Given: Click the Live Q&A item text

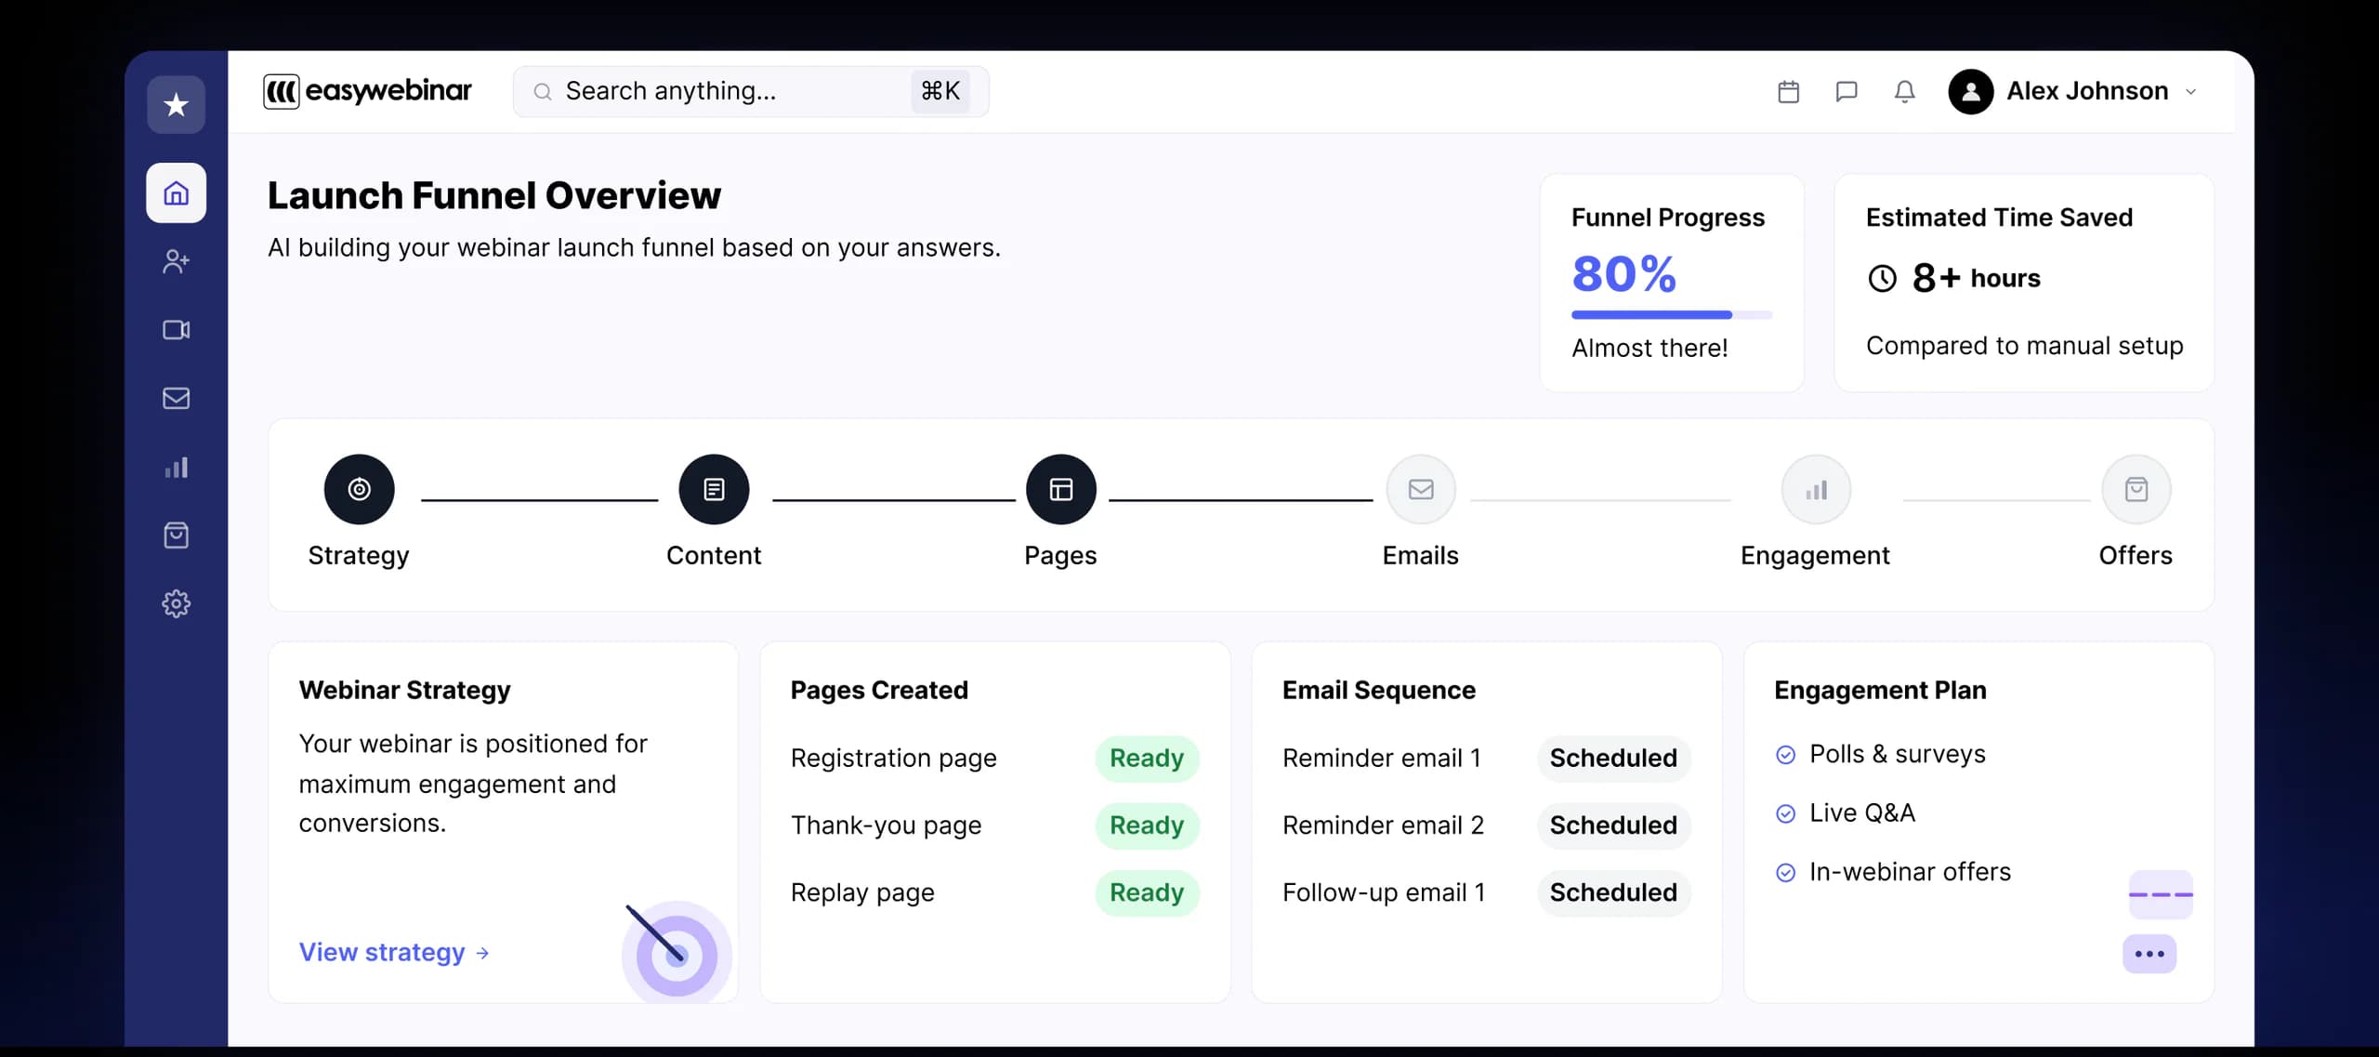Looking at the screenshot, I should point(1861,813).
